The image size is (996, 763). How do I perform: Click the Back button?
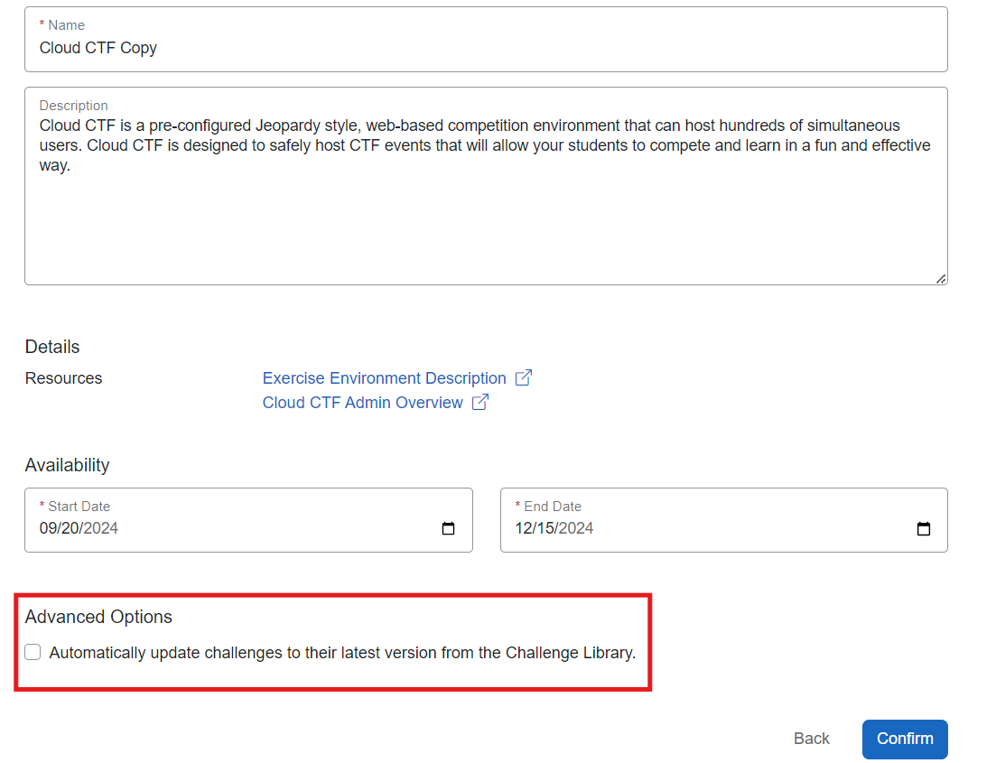coord(811,739)
